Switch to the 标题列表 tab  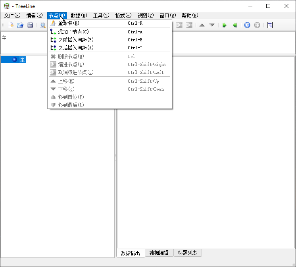187,253
